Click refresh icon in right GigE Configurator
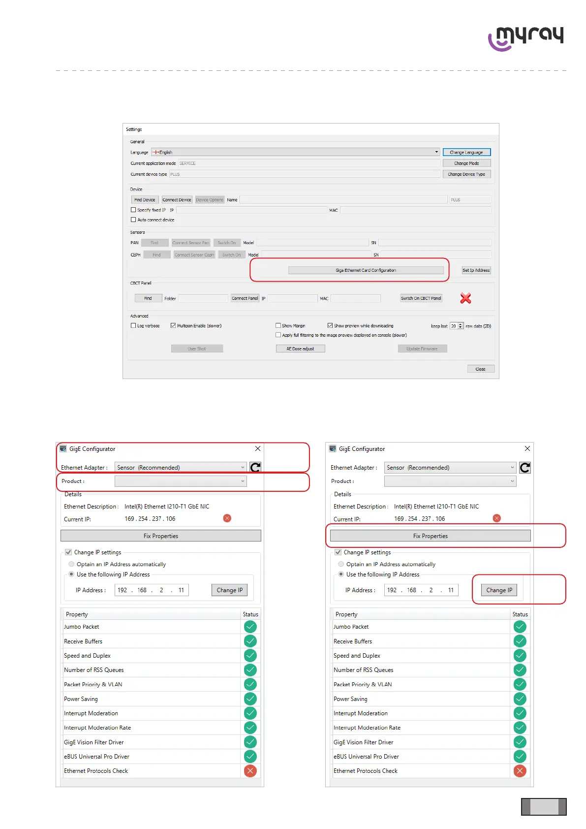This screenshot has width=586, height=829. (x=525, y=467)
